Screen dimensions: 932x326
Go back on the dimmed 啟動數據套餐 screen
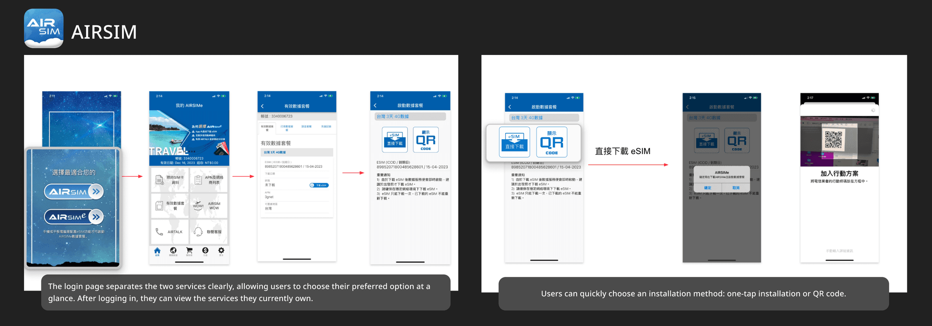688,107
